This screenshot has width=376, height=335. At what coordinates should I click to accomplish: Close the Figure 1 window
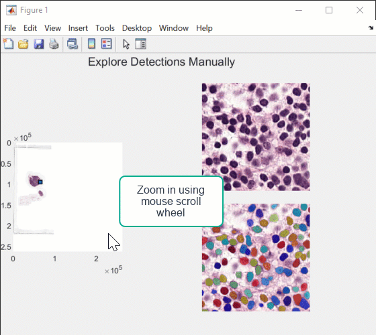(360, 10)
